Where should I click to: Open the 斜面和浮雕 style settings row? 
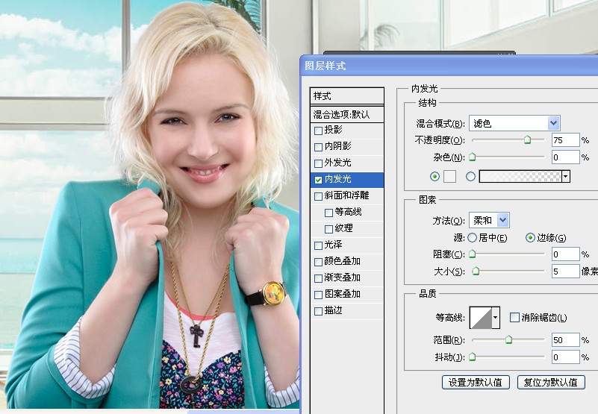point(347,196)
